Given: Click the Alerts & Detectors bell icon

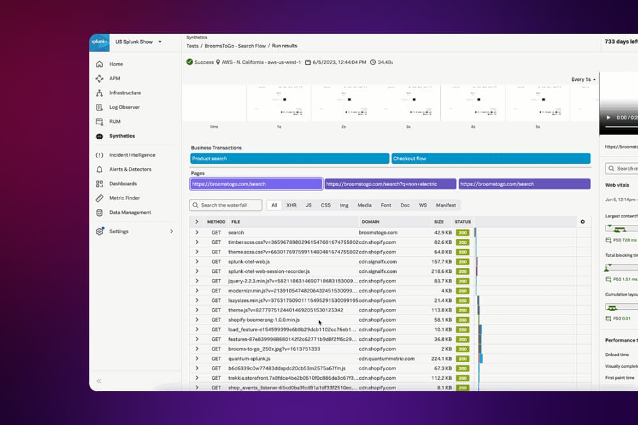Looking at the screenshot, I should coord(99,169).
